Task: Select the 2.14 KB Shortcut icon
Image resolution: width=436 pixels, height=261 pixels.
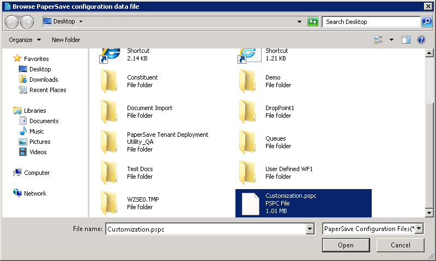Action: [x=111, y=56]
